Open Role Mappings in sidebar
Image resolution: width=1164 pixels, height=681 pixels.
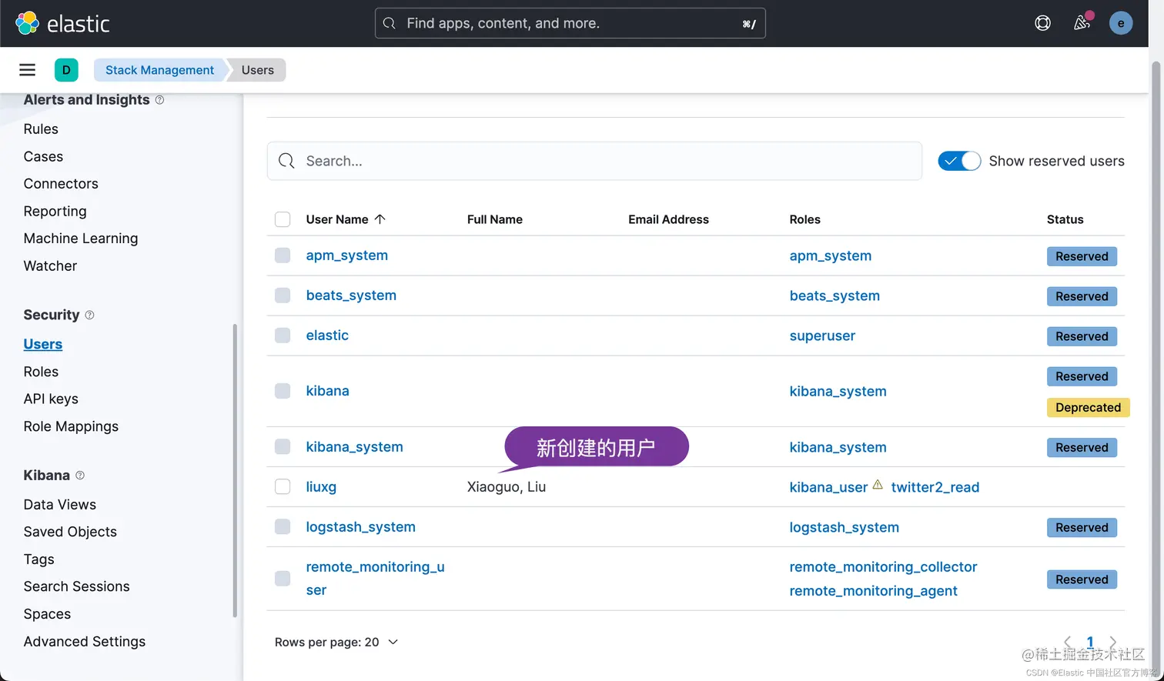click(71, 426)
